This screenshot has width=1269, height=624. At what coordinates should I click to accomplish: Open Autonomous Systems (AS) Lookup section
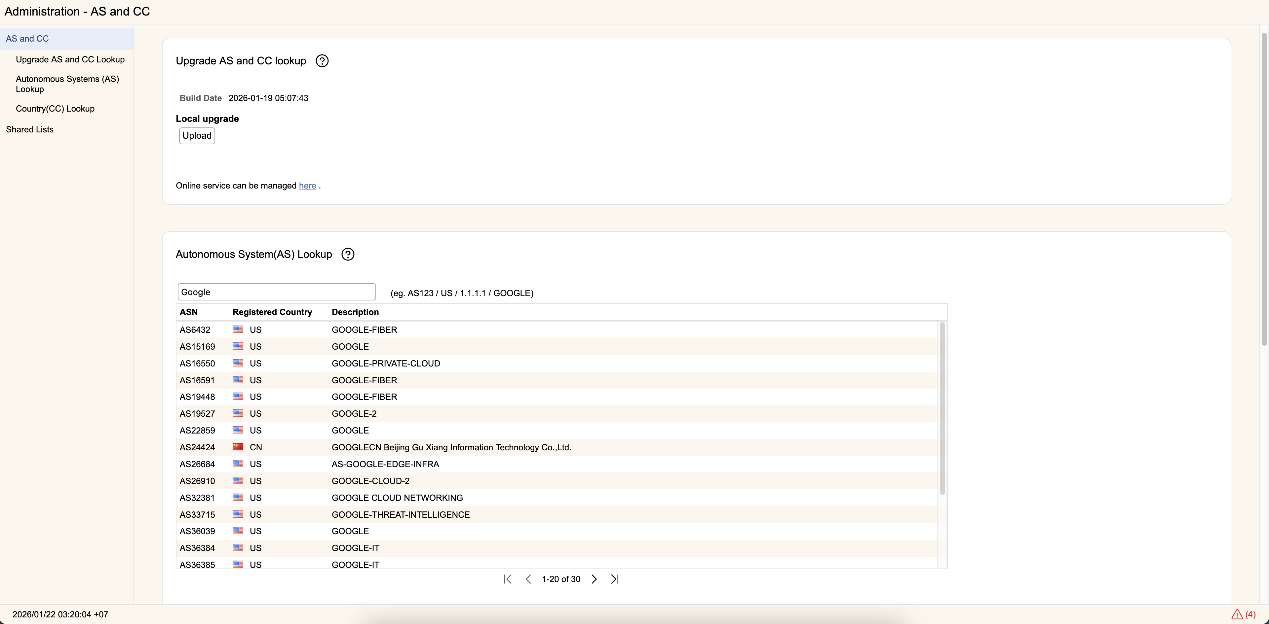(67, 84)
